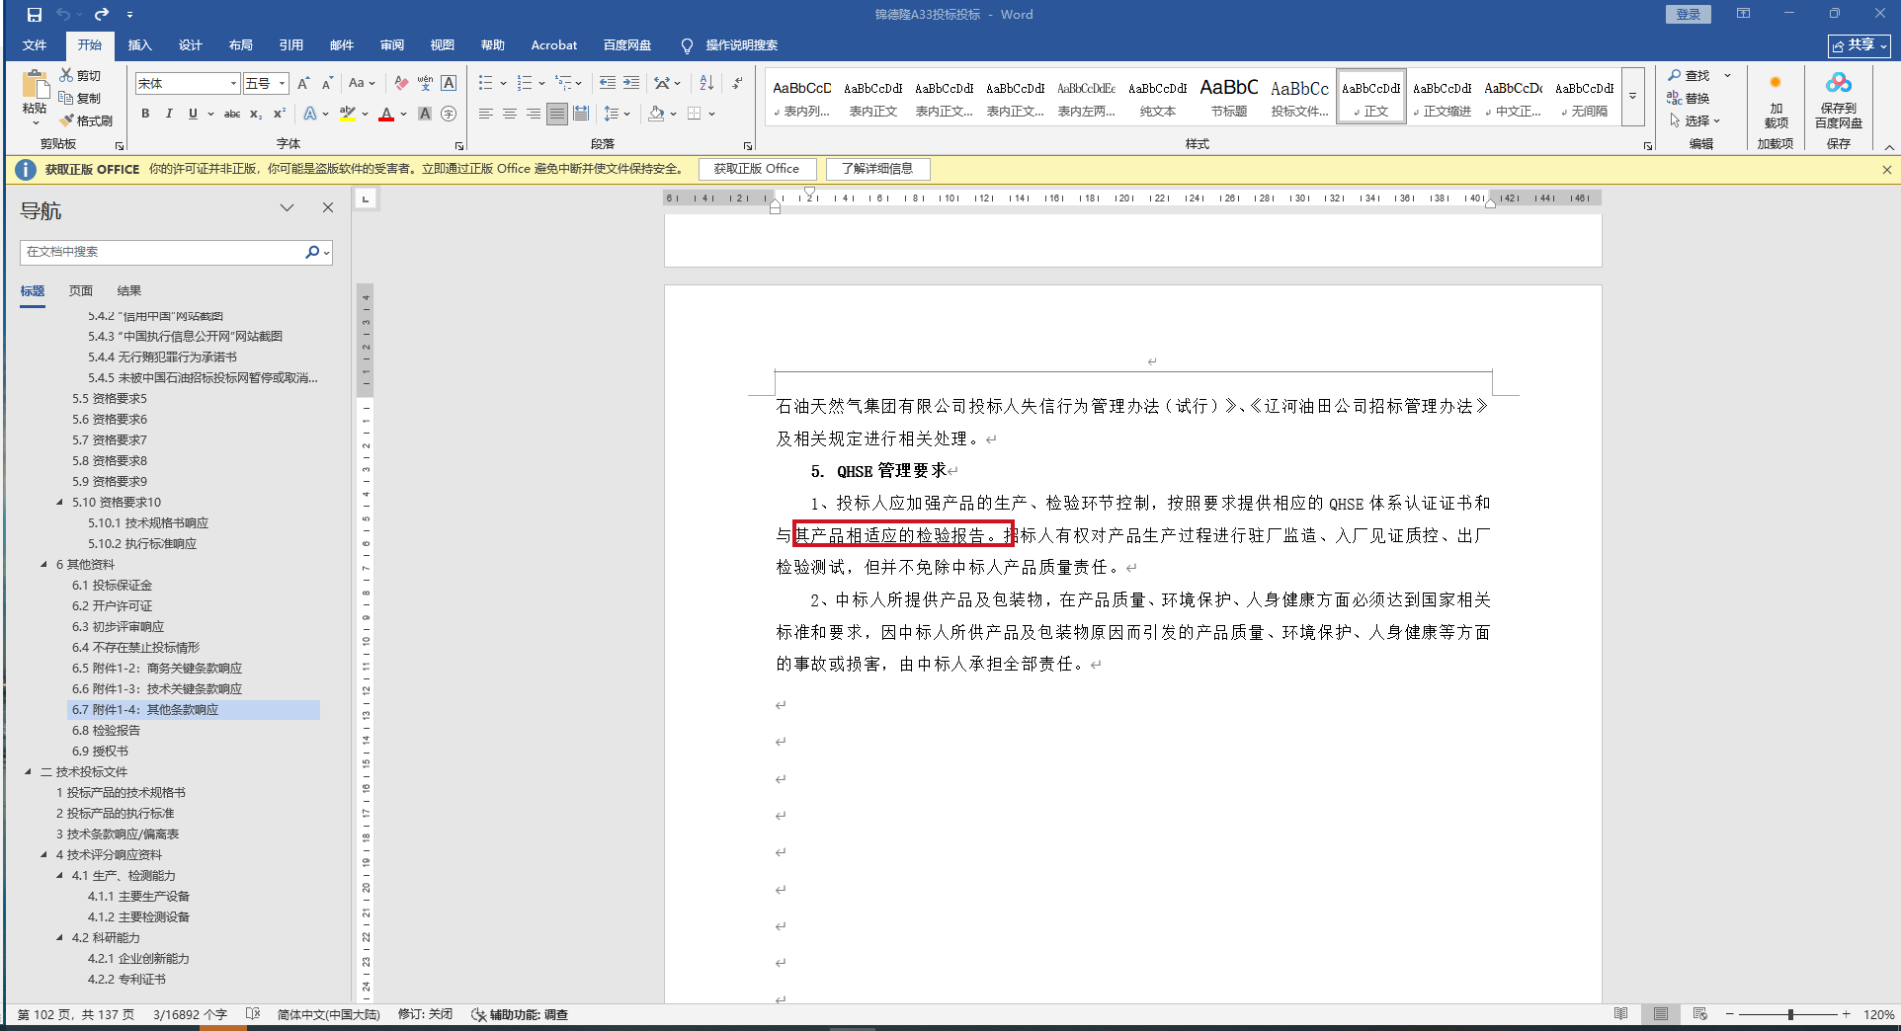Increase paragraph indent
The width and height of the screenshot is (1901, 1031).
point(631,83)
